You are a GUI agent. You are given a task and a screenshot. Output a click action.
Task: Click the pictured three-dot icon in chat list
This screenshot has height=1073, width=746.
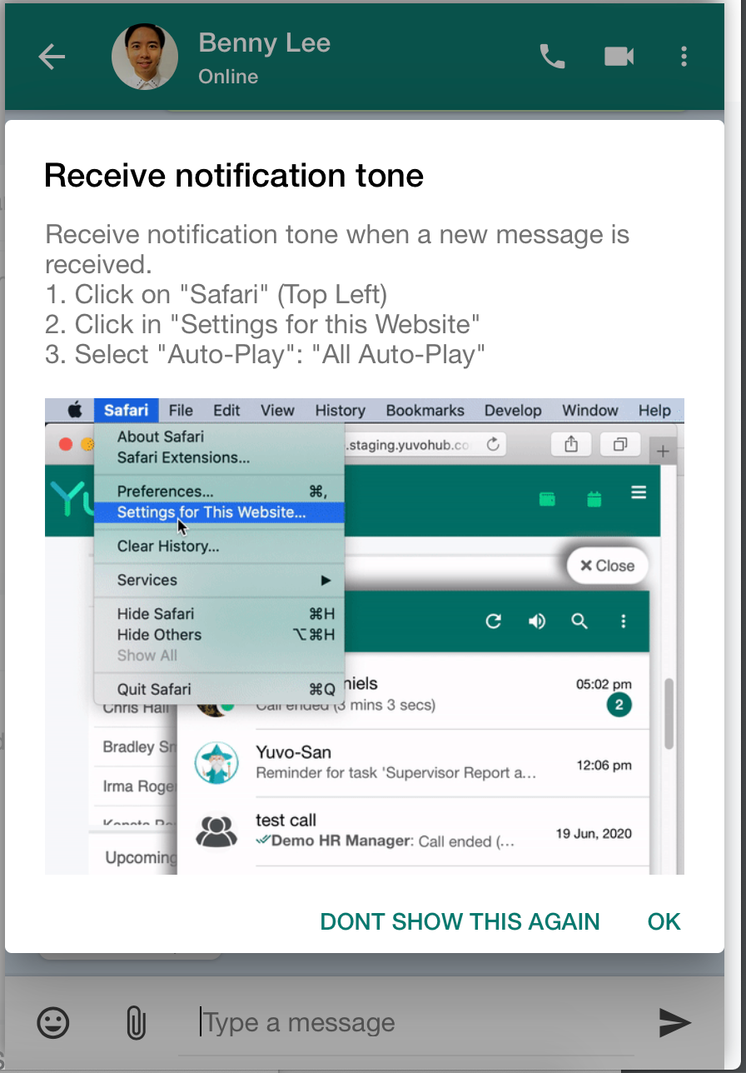point(623,621)
